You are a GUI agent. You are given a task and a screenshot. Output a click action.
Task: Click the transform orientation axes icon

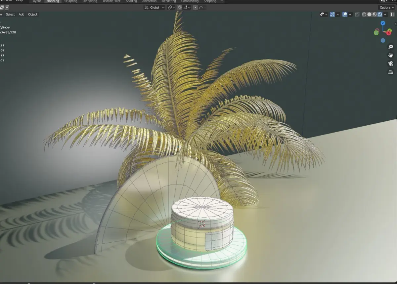click(x=147, y=7)
